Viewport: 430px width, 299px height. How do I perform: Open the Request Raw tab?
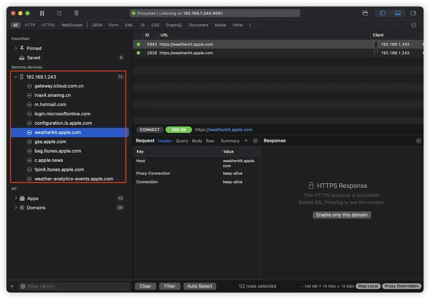click(x=210, y=141)
